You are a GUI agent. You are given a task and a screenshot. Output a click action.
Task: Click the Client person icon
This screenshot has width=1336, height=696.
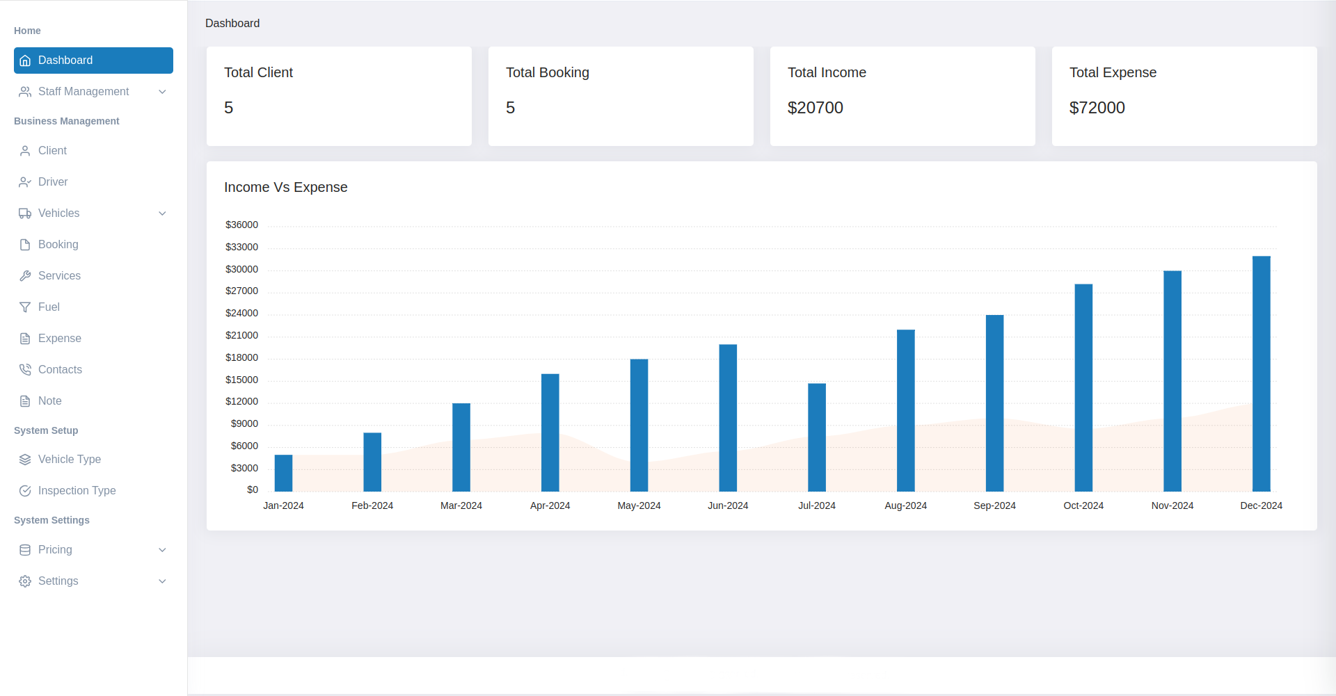(25, 151)
